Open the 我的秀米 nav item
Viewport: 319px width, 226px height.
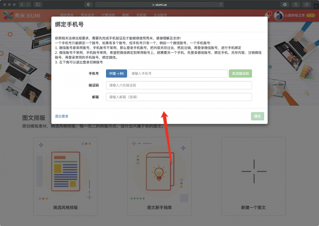[x=67, y=15]
